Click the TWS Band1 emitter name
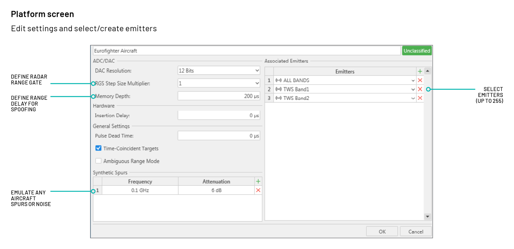This screenshot has width=514, height=249. [x=296, y=89]
